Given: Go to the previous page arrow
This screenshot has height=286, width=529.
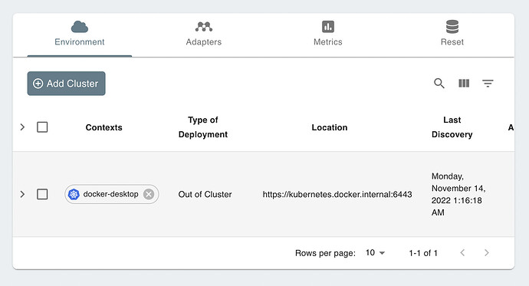Looking at the screenshot, I should coord(462,252).
